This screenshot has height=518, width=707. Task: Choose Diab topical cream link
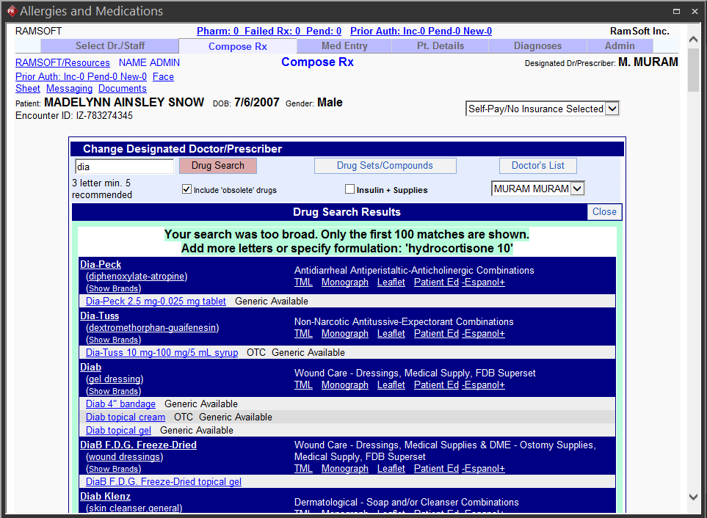[x=126, y=417]
